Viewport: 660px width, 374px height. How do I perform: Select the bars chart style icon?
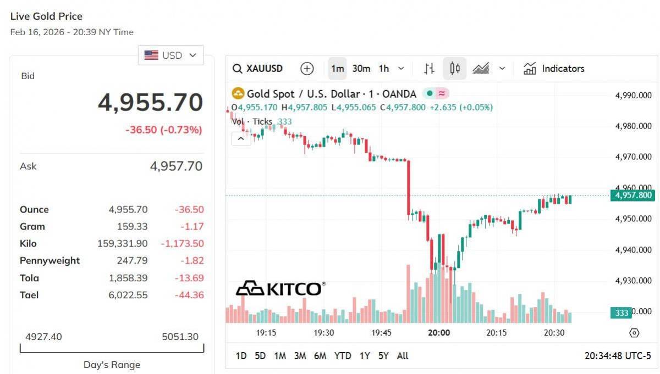430,69
